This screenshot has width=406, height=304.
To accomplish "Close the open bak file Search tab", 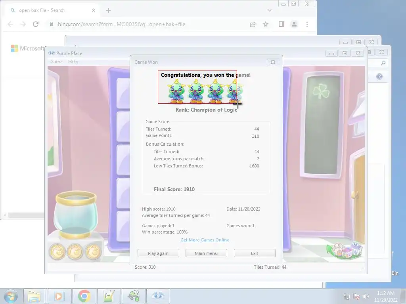I will coord(94,10).
